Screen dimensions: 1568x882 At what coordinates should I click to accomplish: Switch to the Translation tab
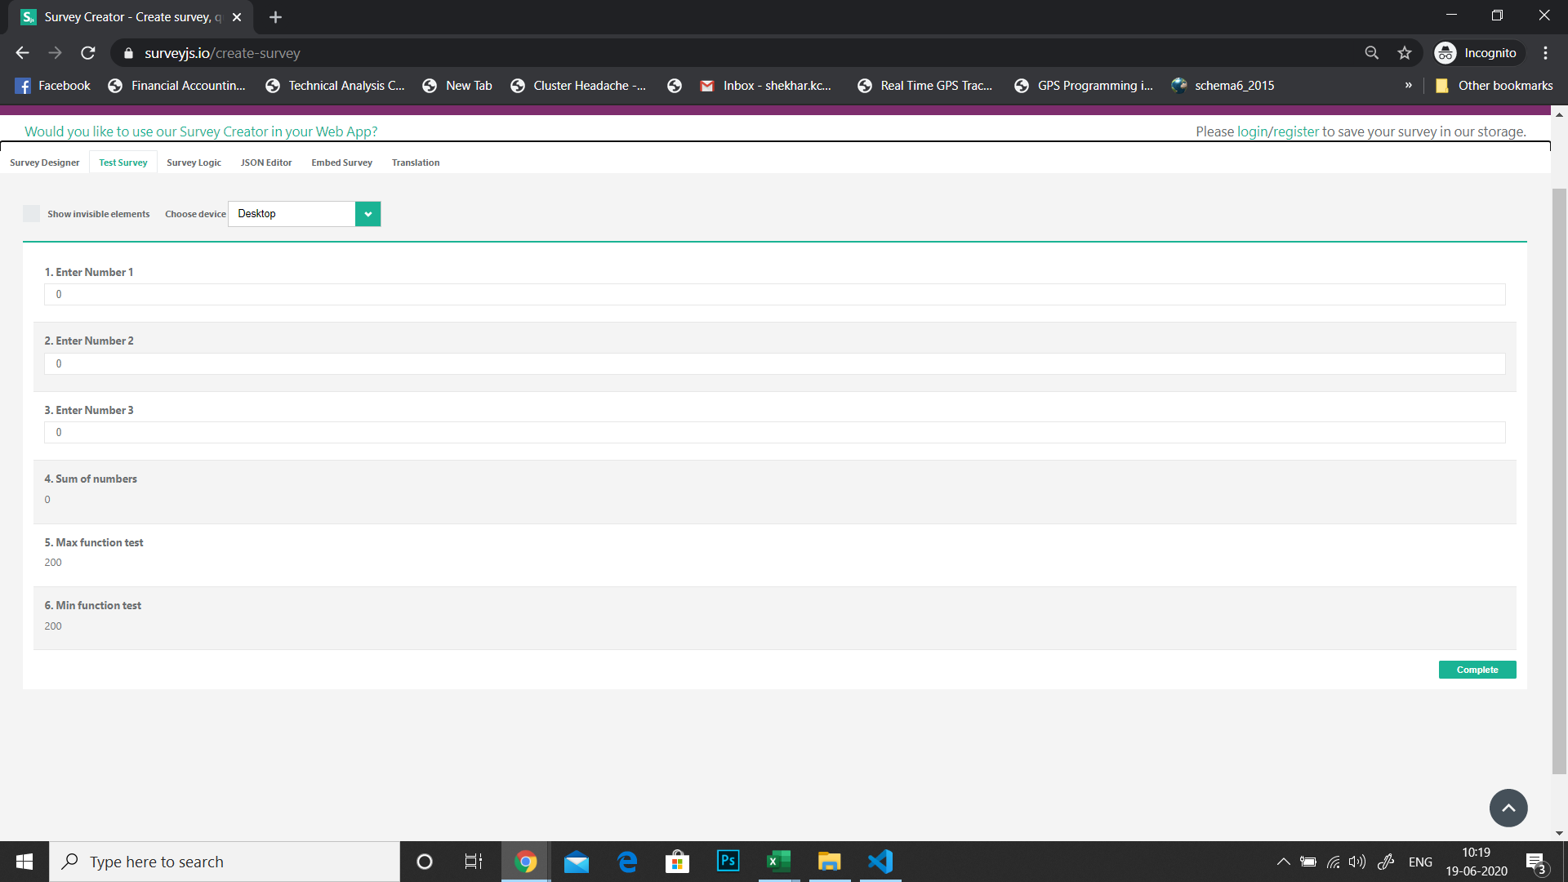click(x=415, y=162)
